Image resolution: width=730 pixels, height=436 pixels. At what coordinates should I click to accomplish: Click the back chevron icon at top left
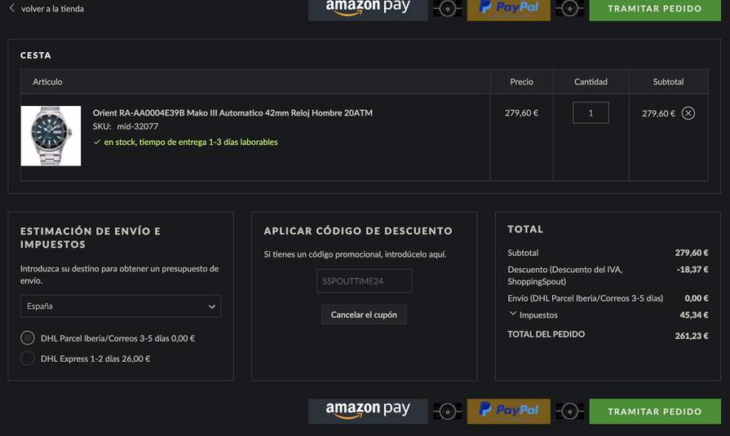click(x=12, y=8)
